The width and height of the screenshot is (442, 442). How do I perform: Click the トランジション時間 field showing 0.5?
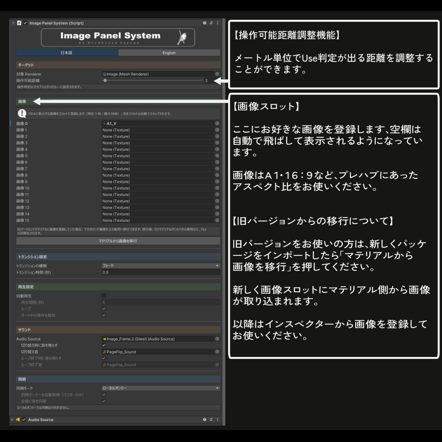point(161,272)
